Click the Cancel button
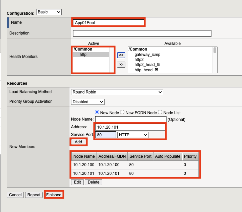The image size is (242, 212). point(15,195)
